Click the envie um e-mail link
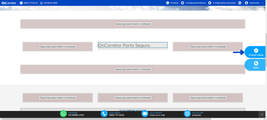Image resolution: width=267 pixels, height=120 pixels. [x=157, y=115]
